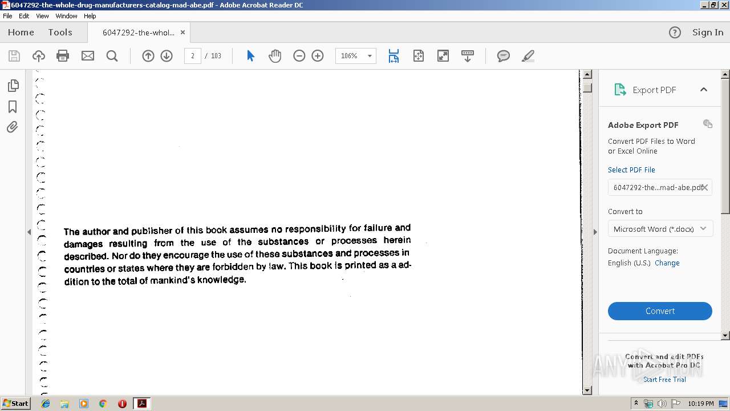Viewport: 730px width, 411px height.
Task: Launch Internet Explorer from the taskbar
Action: [46, 404]
